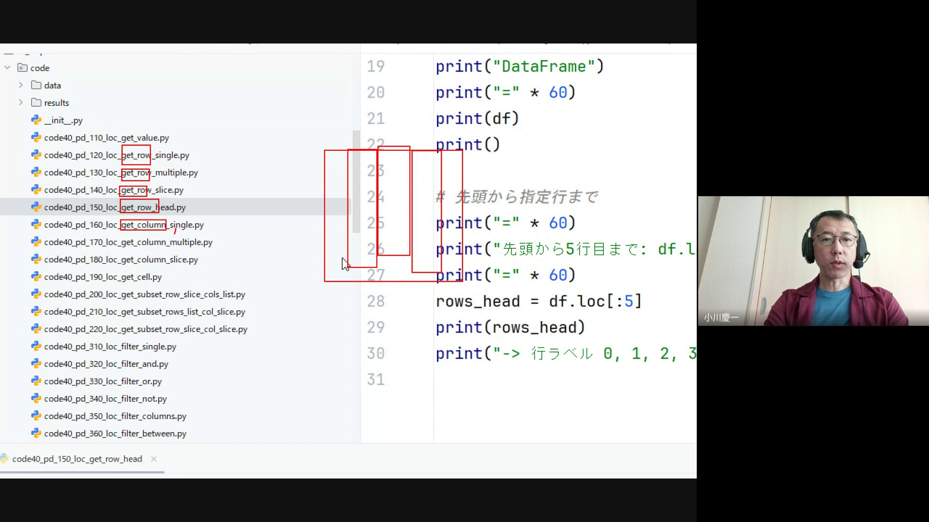Viewport: 929px width, 522px height.
Task: Expand the results folder
Action: click(x=21, y=102)
